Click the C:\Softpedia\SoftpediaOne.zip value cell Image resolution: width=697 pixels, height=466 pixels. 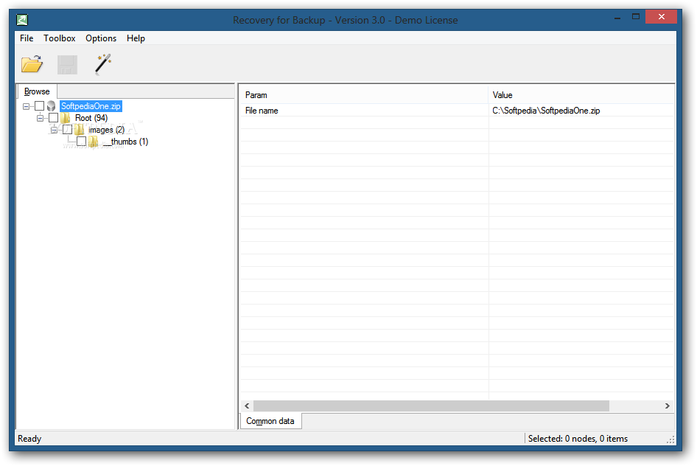[x=581, y=111]
